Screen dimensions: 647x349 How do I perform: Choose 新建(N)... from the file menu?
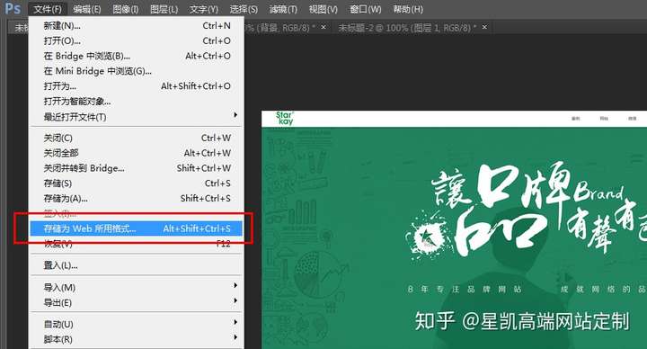(137, 25)
